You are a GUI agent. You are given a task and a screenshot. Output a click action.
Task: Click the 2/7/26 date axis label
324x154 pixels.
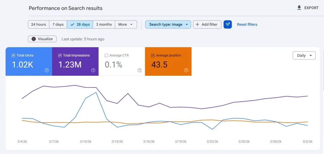pyautogui.click(x=54, y=142)
